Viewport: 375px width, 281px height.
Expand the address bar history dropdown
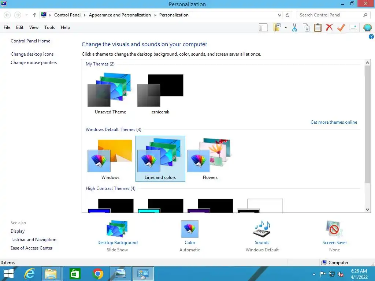tap(279, 15)
